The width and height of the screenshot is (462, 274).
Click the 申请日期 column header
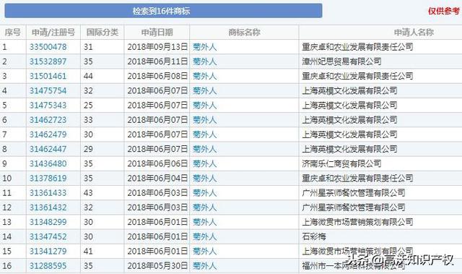(157, 32)
